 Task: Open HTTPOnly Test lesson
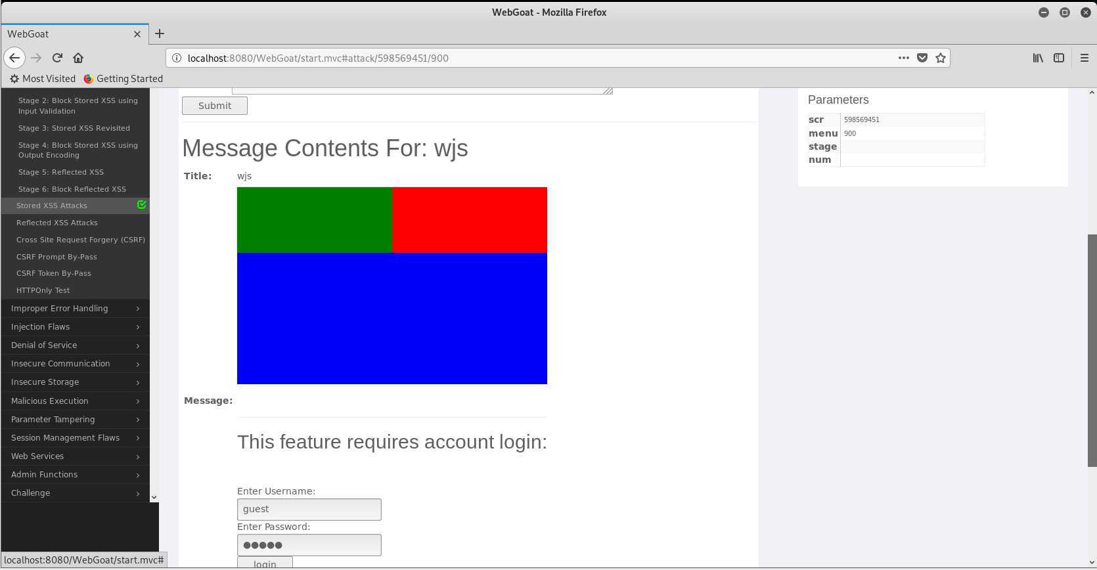[x=43, y=290]
